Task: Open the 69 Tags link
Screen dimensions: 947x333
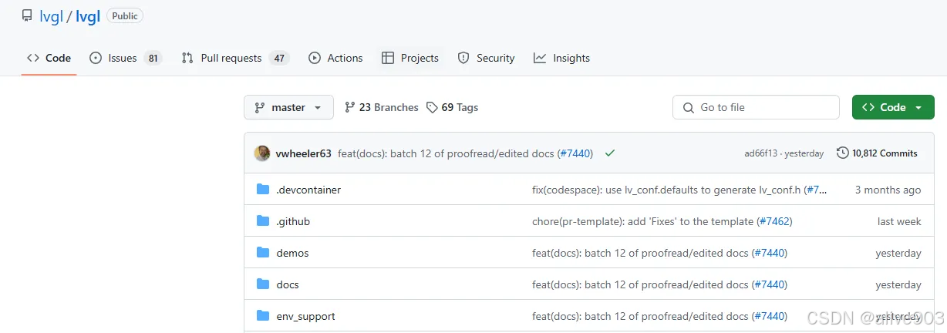Action: 453,108
